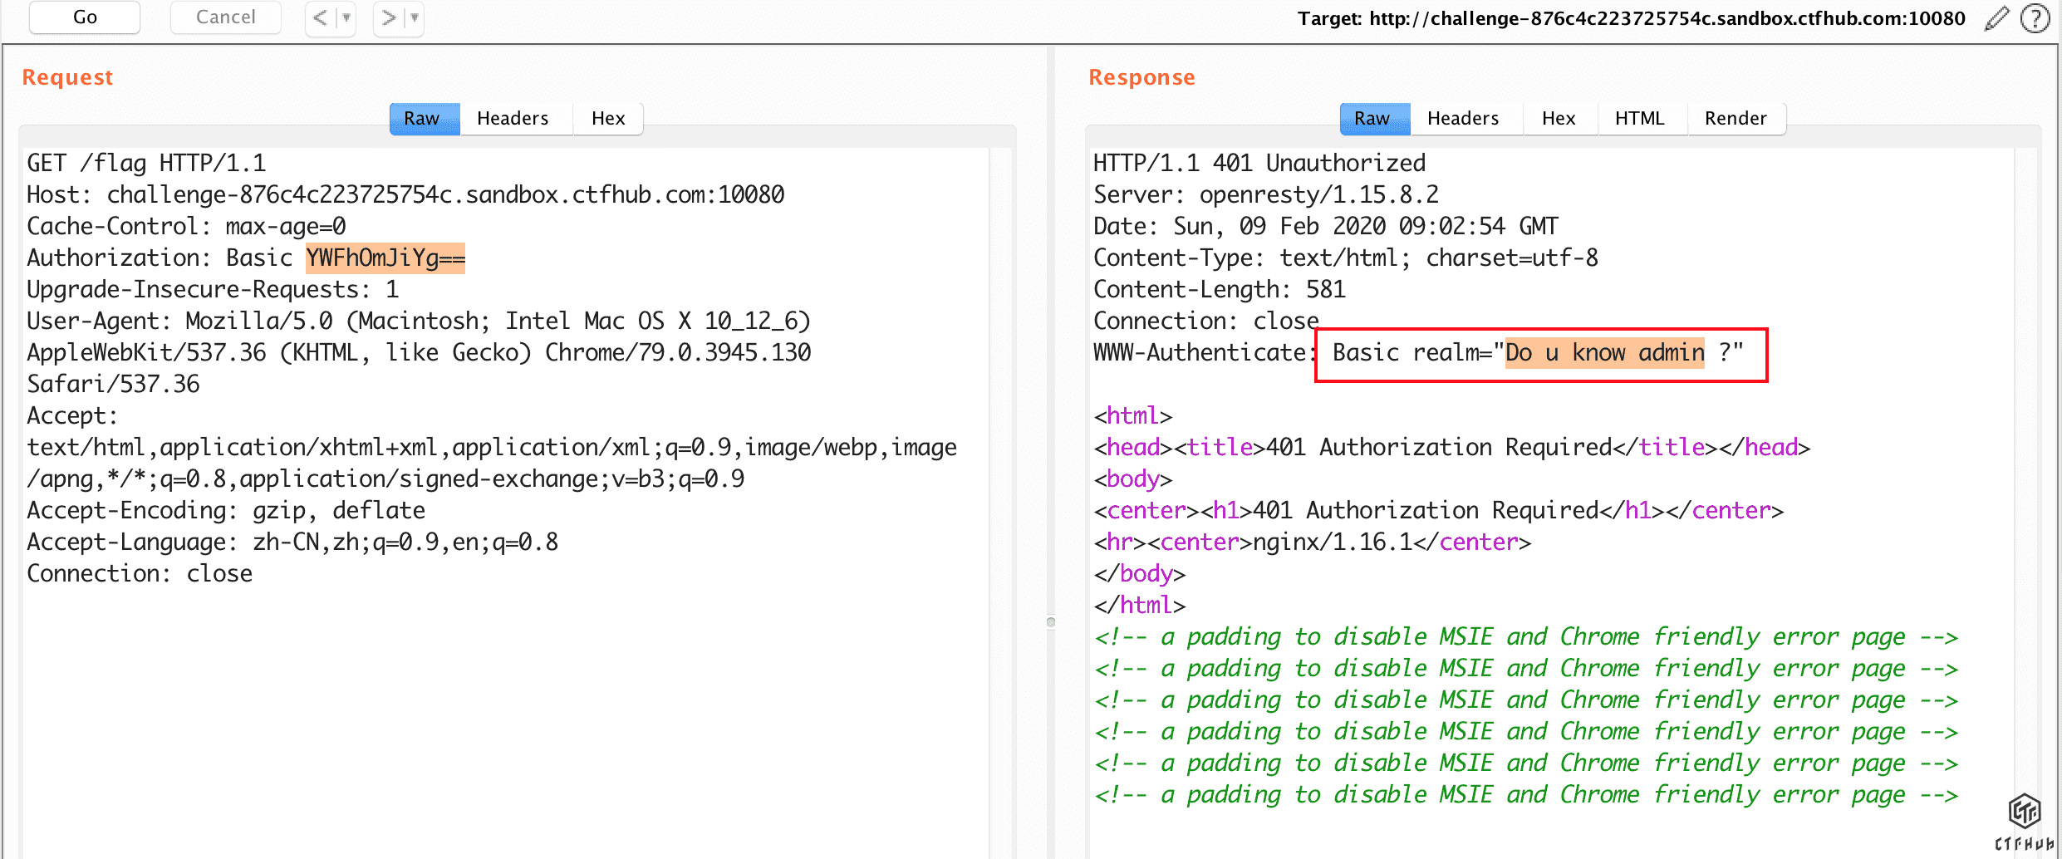Edit the target with the pencil icon
This screenshot has height=859, width=2062.
(1997, 17)
